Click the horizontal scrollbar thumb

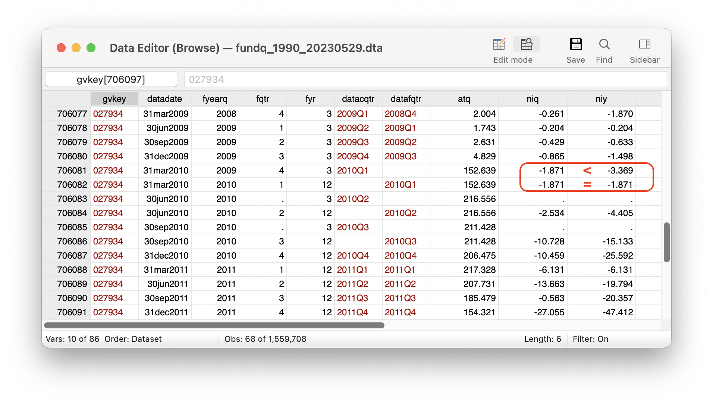click(214, 325)
